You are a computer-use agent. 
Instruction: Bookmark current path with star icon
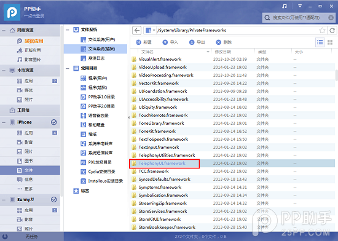(322, 30)
